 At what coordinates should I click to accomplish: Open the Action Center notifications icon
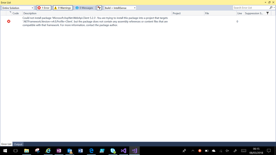coord(269,151)
